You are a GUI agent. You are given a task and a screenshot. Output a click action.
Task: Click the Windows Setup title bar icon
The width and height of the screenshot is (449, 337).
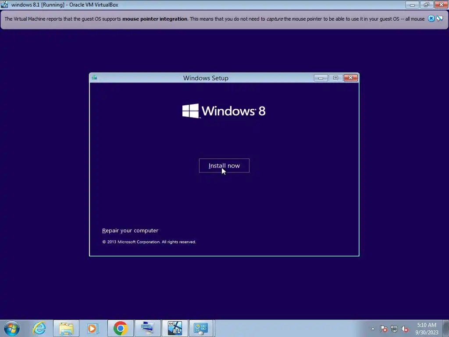(95, 77)
